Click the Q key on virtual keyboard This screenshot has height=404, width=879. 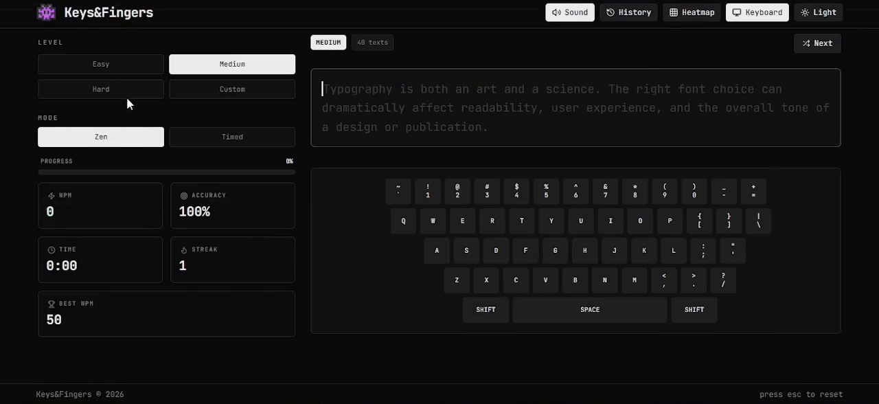pos(403,221)
